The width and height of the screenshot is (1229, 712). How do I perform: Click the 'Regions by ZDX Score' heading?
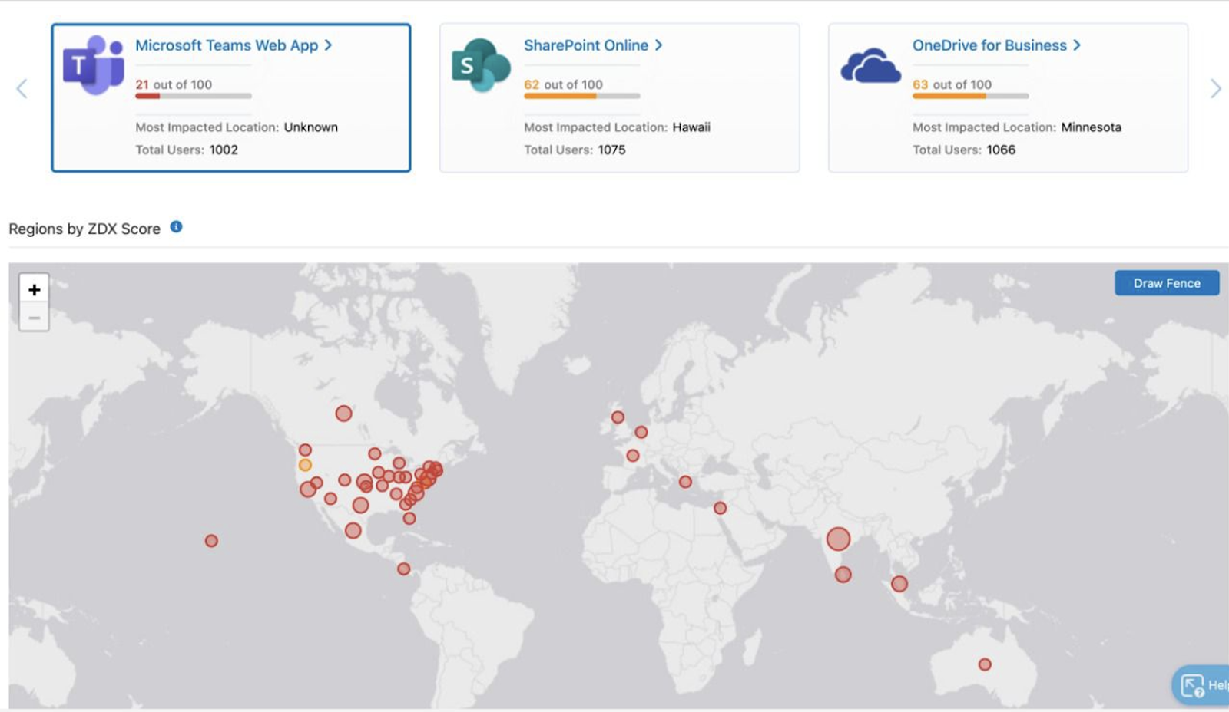click(x=84, y=229)
